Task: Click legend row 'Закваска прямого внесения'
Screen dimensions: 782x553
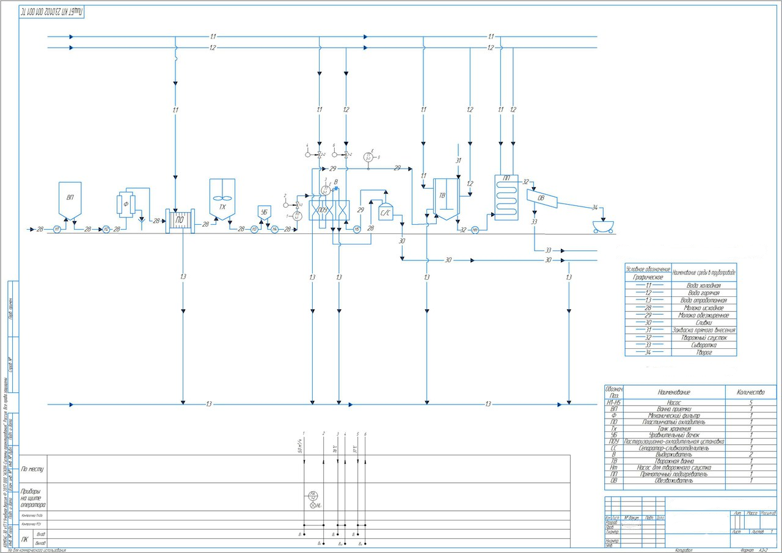Action: tap(681, 330)
